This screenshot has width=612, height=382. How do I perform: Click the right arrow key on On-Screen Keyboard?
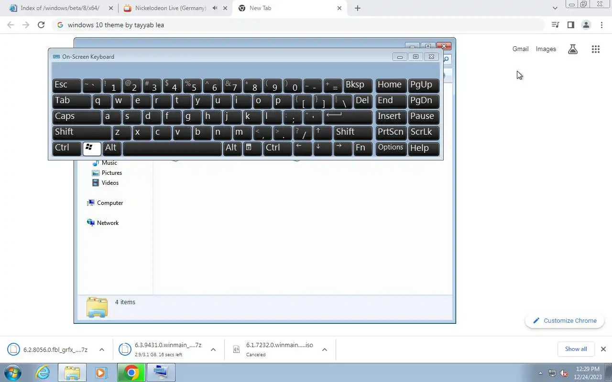[343, 149]
